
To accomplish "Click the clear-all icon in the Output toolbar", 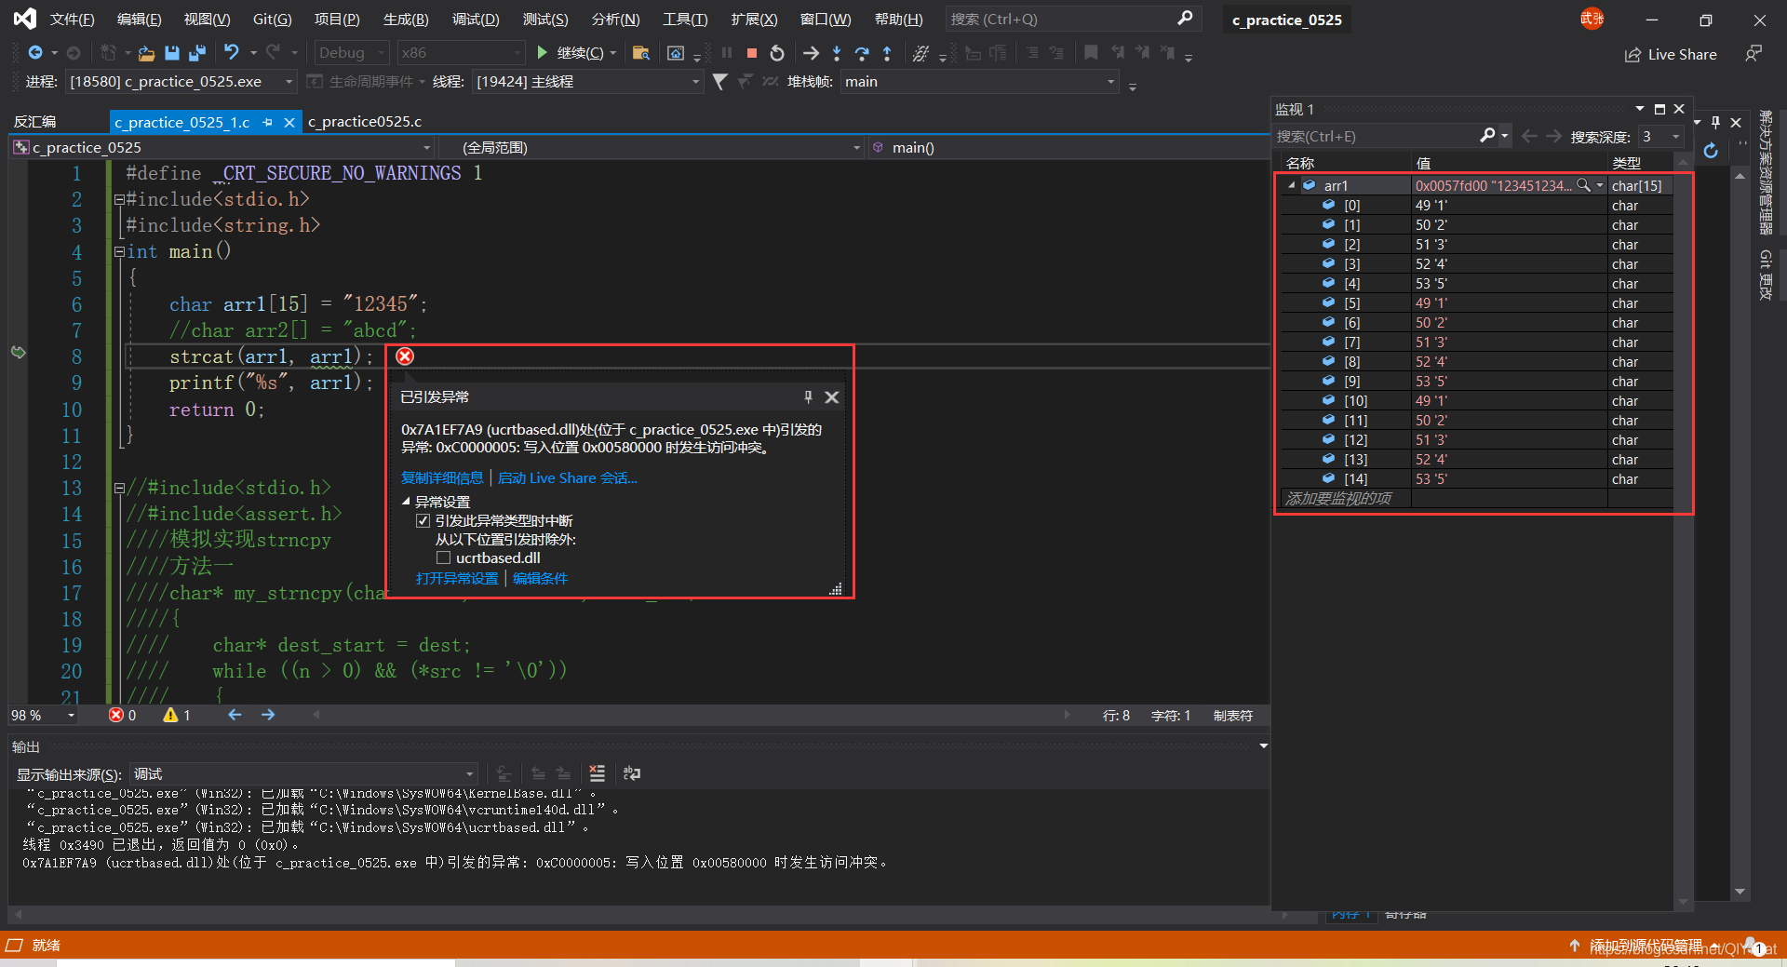I will pyautogui.click(x=598, y=773).
